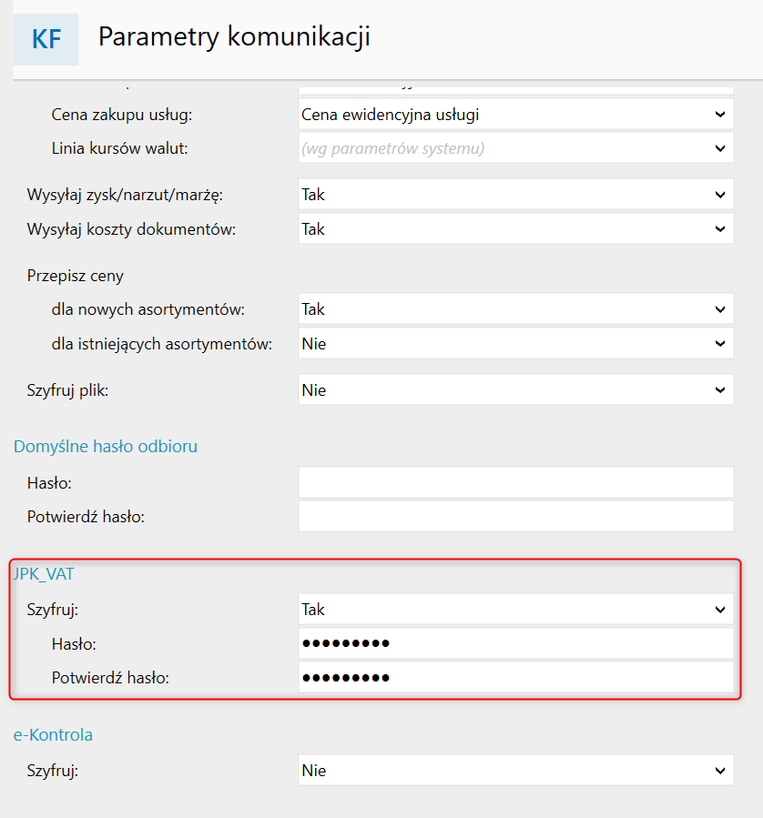Open the Szyfruj plik dropdown
763x818 pixels.
[515, 390]
